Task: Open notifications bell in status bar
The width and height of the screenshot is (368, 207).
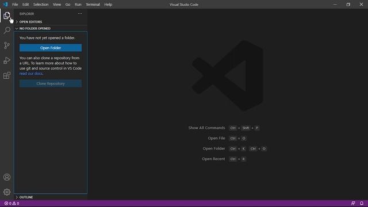Action: coord(362,203)
